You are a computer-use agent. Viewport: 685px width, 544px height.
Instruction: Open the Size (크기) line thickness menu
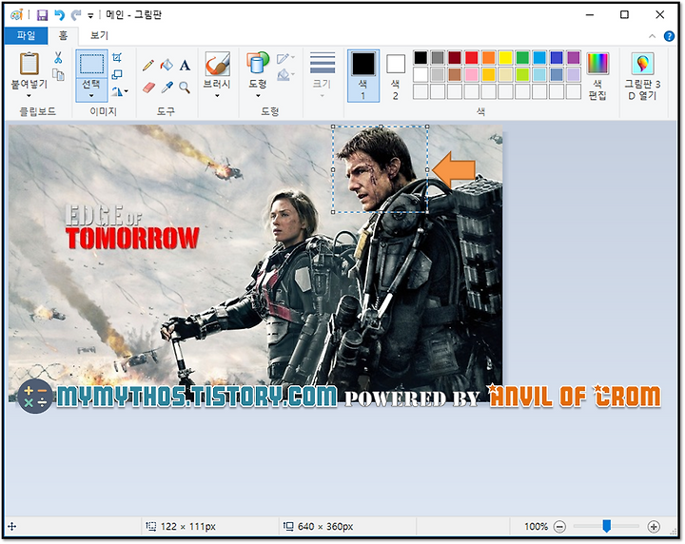point(323,75)
